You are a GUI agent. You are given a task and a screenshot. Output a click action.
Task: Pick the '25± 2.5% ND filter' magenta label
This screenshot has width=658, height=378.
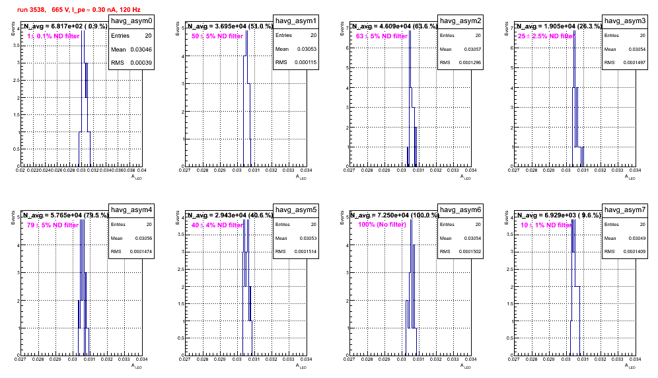pos(546,36)
